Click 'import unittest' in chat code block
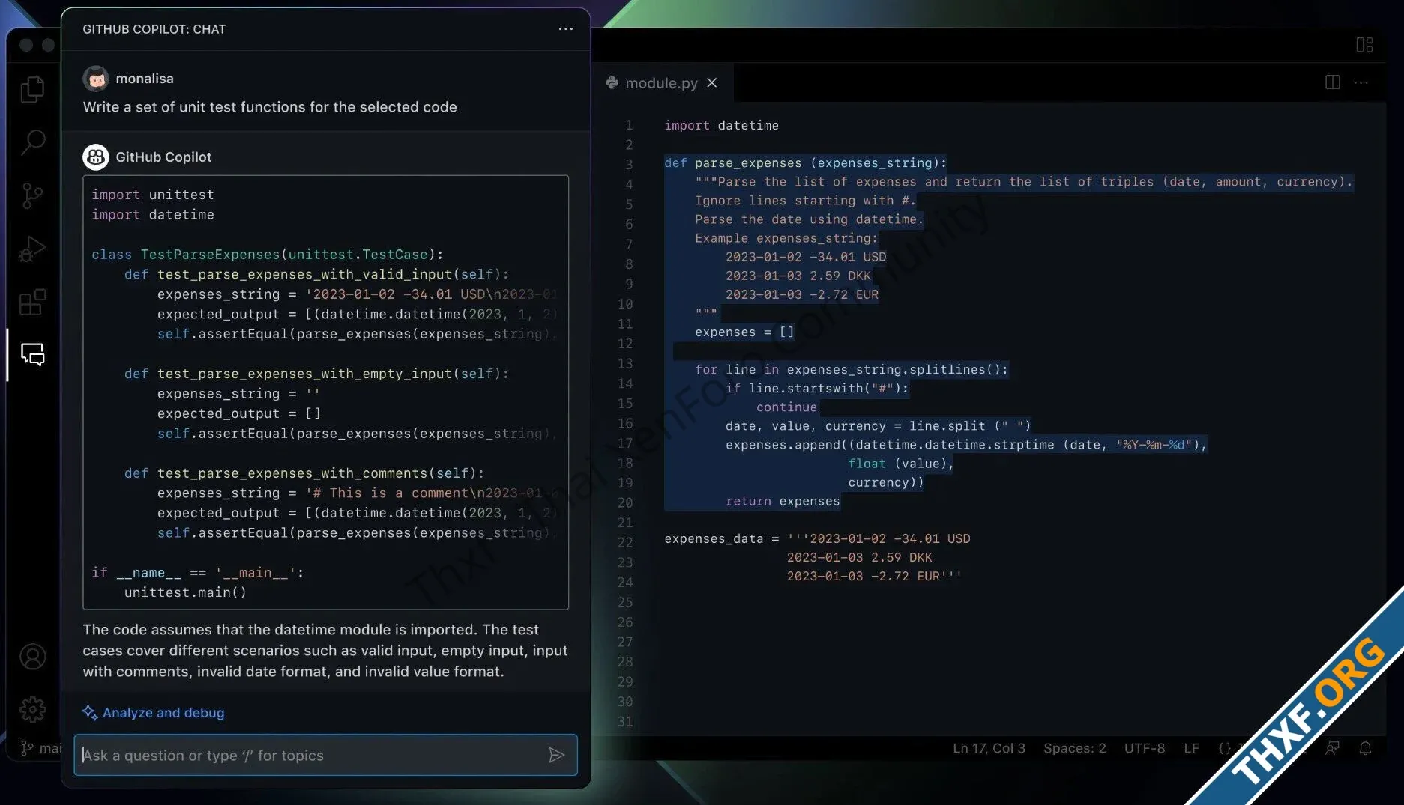This screenshot has height=805, width=1404. (153, 195)
